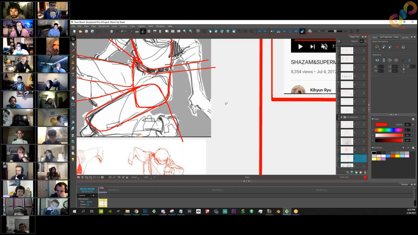The width and height of the screenshot is (418, 235).
Task: Click the Flip Horizontal operation icon
Action: 377,60
